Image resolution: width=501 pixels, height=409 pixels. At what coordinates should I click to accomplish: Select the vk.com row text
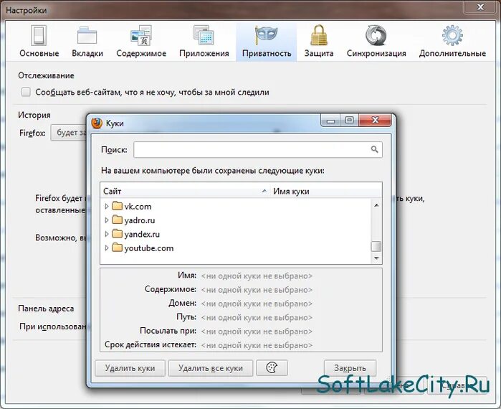(x=138, y=207)
